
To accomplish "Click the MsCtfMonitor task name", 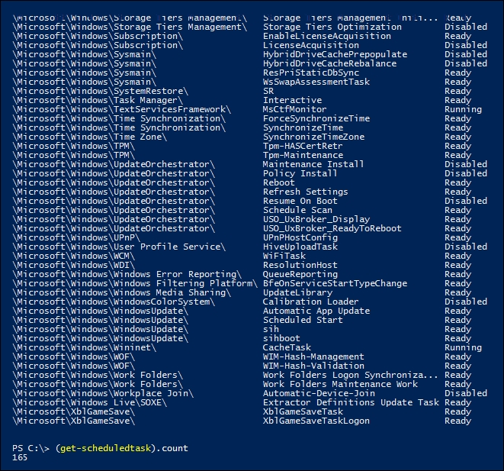I will (x=295, y=109).
